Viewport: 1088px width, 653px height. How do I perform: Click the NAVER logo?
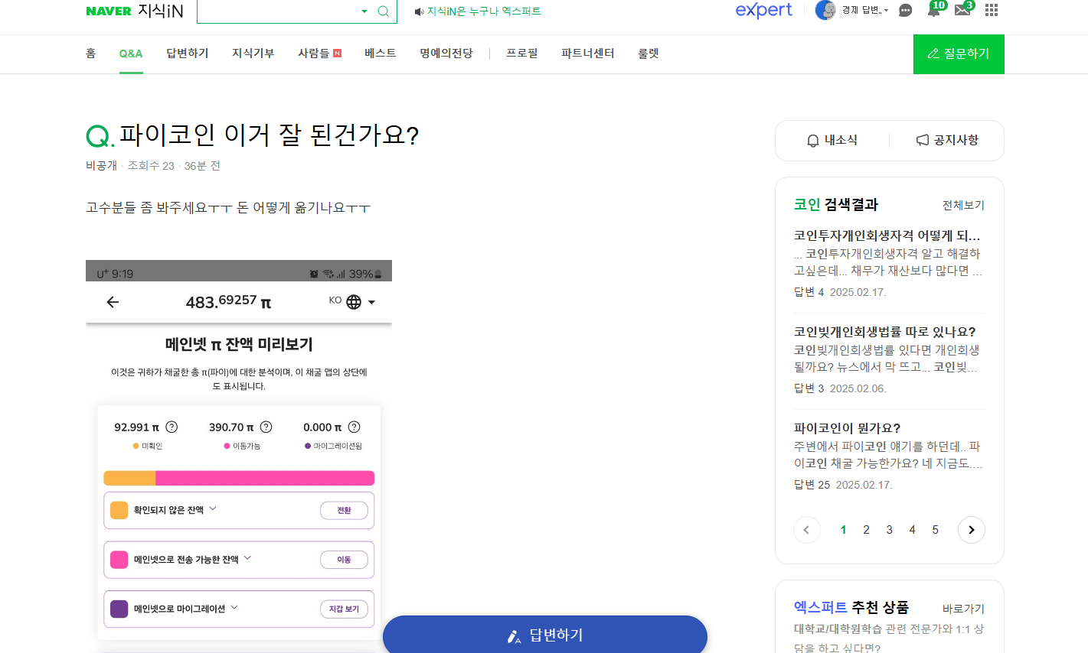[x=109, y=11]
